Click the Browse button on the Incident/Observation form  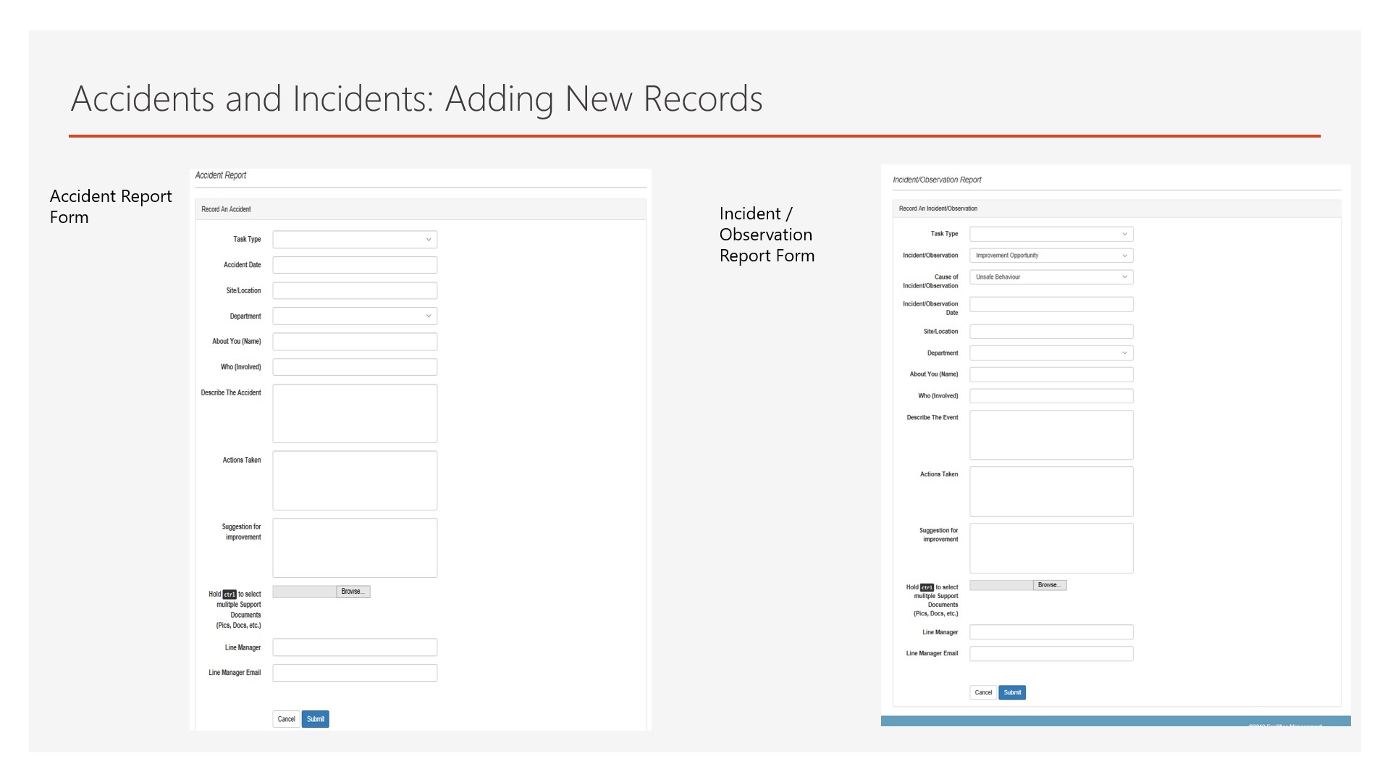(x=1049, y=585)
